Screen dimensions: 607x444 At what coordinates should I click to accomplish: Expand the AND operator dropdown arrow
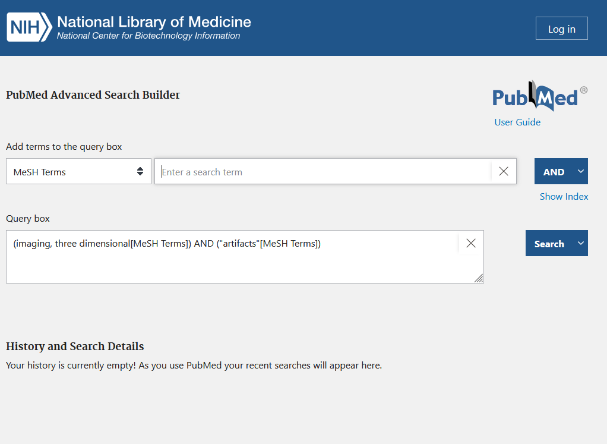click(x=581, y=171)
